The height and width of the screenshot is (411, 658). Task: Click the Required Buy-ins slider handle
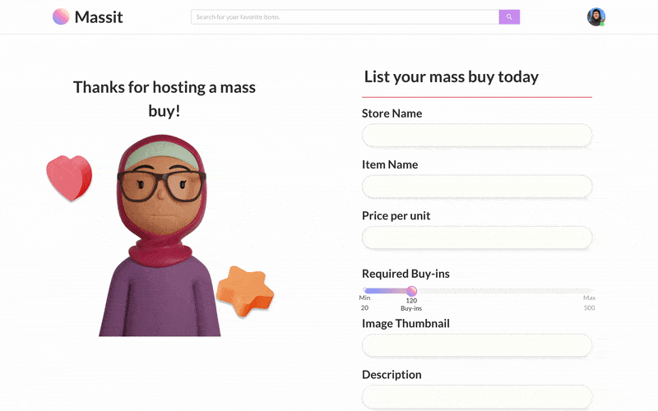(412, 291)
